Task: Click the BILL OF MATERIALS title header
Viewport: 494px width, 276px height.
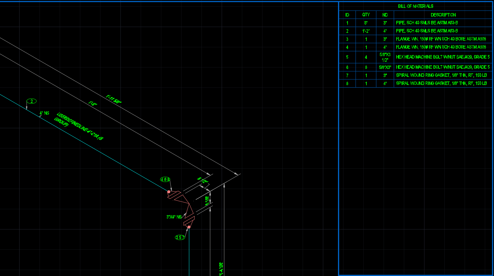Action: [x=416, y=6]
